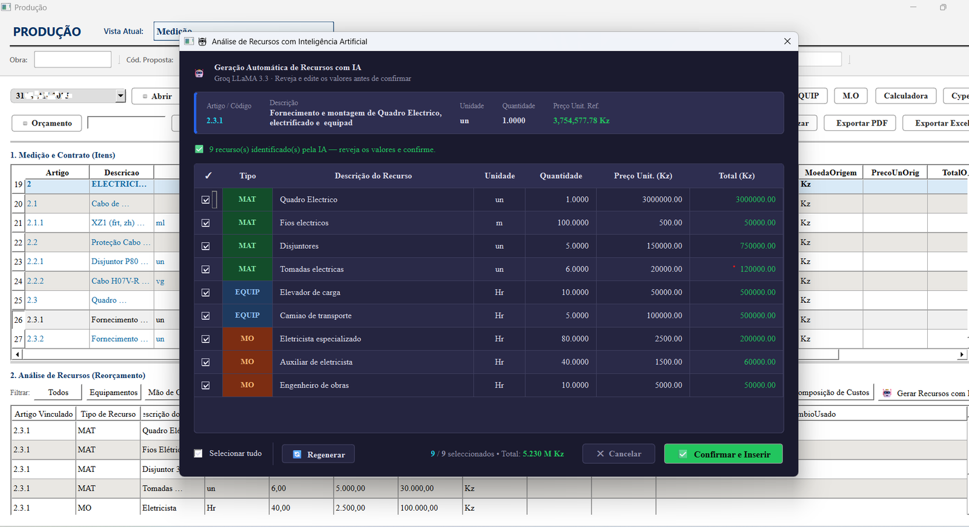The height and width of the screenshot is (527, 969).
Task: Uncheck the Quadro Electrico resource row
Action: (x=206, y=200)
